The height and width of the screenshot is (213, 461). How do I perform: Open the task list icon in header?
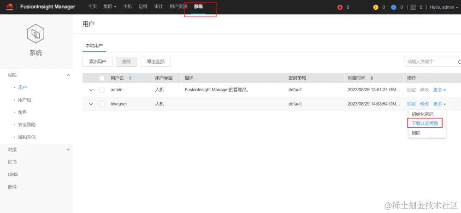click(413, 7)
